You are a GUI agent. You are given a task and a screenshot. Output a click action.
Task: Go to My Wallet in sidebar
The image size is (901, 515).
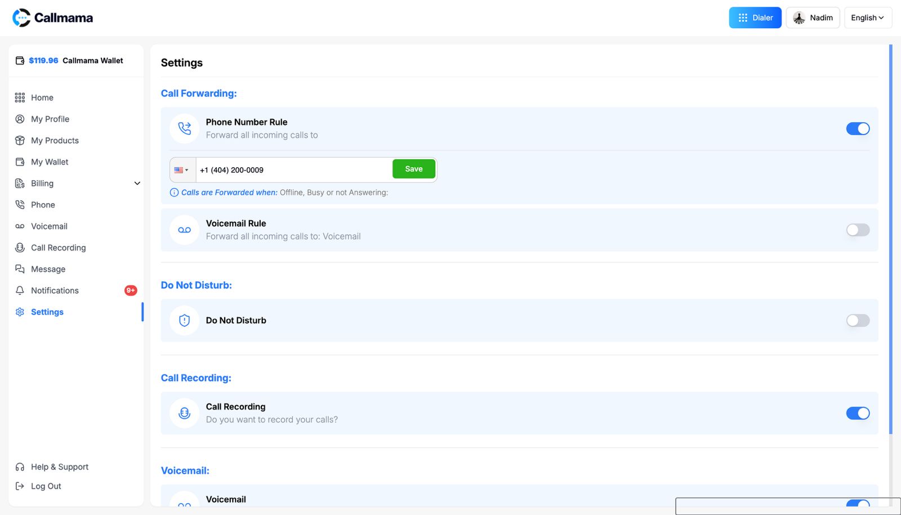(50, 162)
